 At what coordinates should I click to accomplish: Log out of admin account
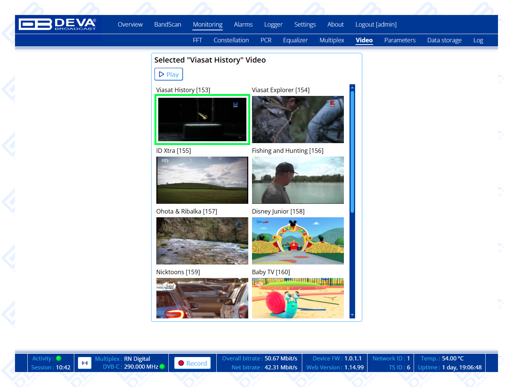pos(376,24)
